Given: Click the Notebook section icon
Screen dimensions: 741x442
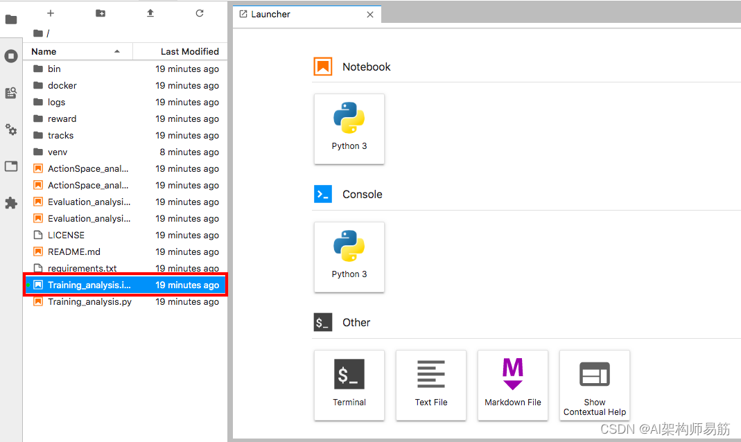Looking at the screenshot, I should [323, 67].
